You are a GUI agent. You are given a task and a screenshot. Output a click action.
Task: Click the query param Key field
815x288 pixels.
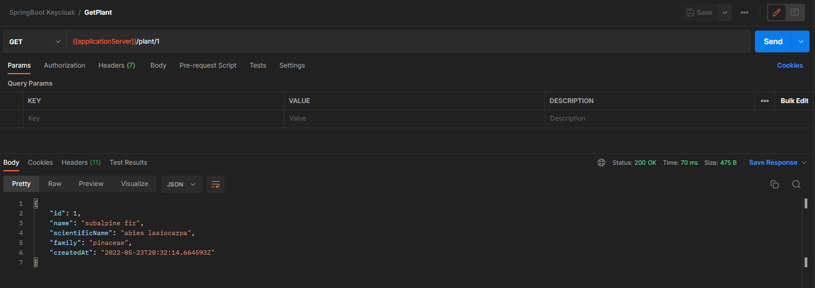point(153,118)
